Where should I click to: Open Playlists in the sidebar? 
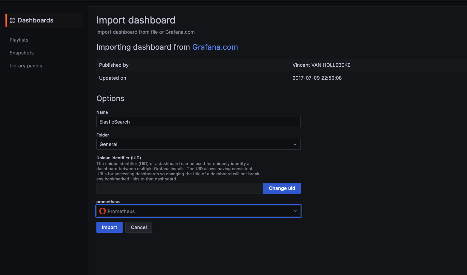[x=19, y=40]
